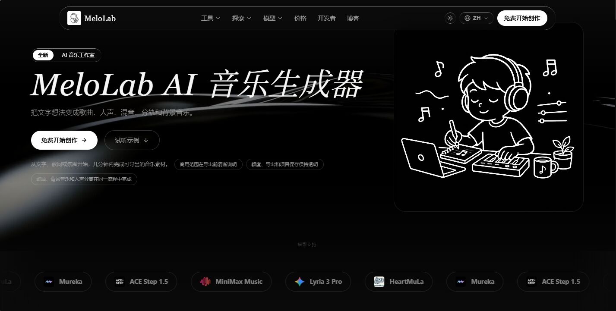Expand the 模型 navigation dropdown

(x=273, y=18)
